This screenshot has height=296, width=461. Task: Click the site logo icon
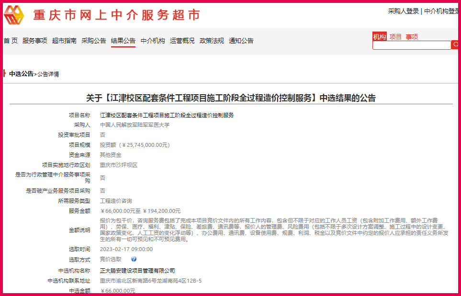14,15
